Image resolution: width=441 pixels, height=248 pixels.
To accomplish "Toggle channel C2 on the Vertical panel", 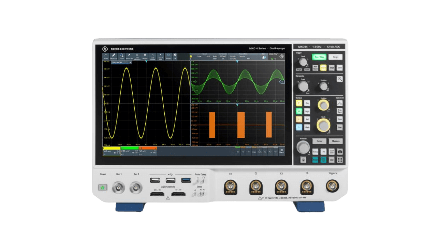I will click(299, 111).
